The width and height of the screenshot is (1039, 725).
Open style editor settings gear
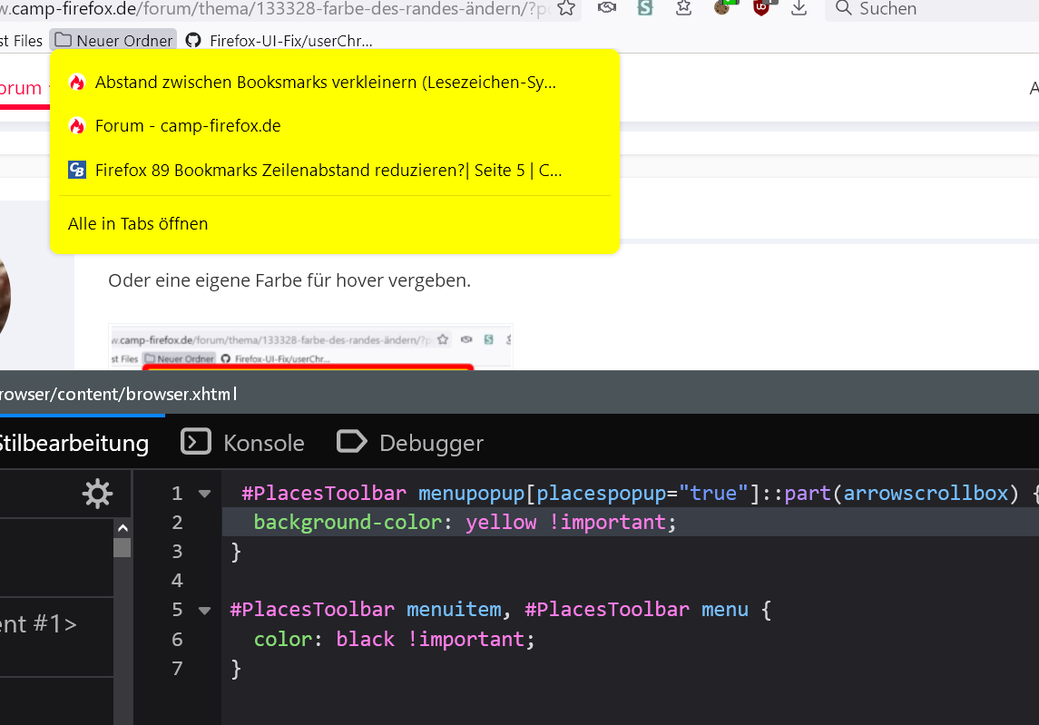97,494
